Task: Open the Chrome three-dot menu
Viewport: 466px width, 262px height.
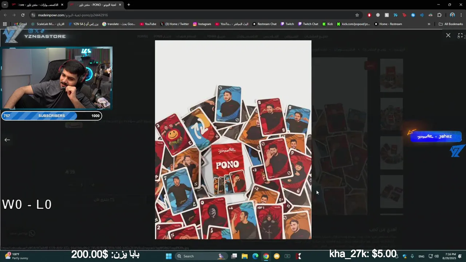Action: [461, 15]
